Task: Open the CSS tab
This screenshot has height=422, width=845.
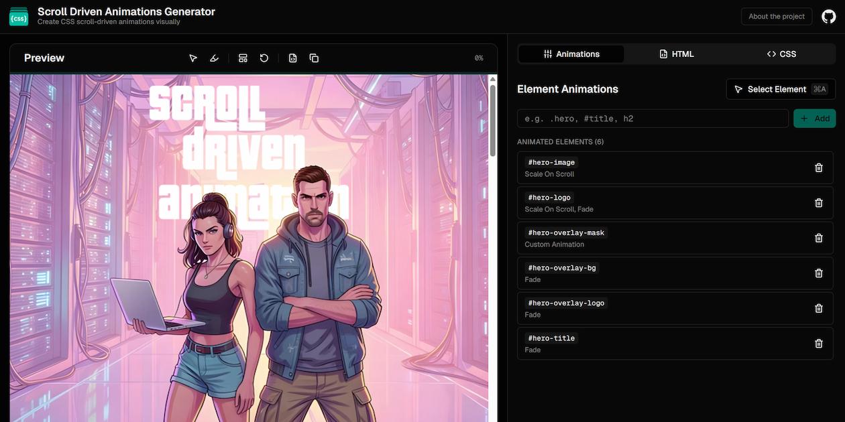Action: (781, 54)
